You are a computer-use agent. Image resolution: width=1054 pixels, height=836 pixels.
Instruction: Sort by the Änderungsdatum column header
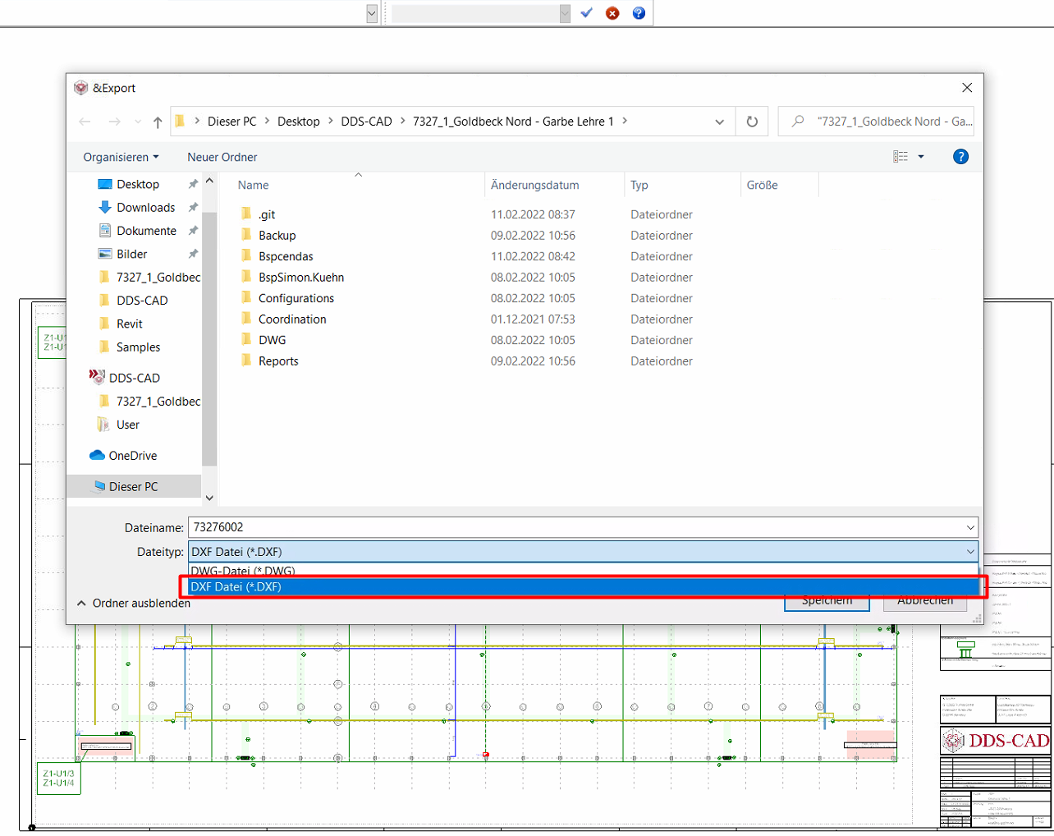[x=534, y=186]
